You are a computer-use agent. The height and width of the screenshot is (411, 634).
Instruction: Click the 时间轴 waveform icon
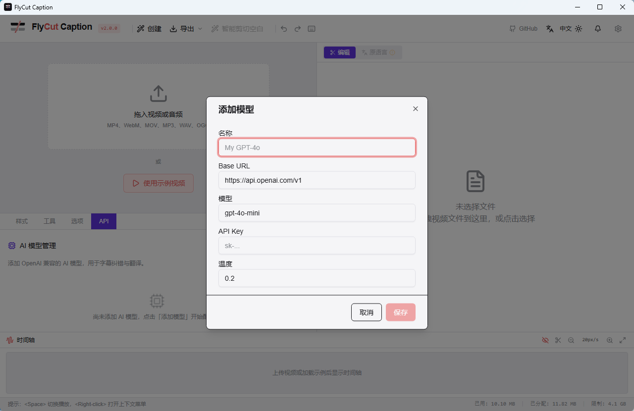pos(10,340)
